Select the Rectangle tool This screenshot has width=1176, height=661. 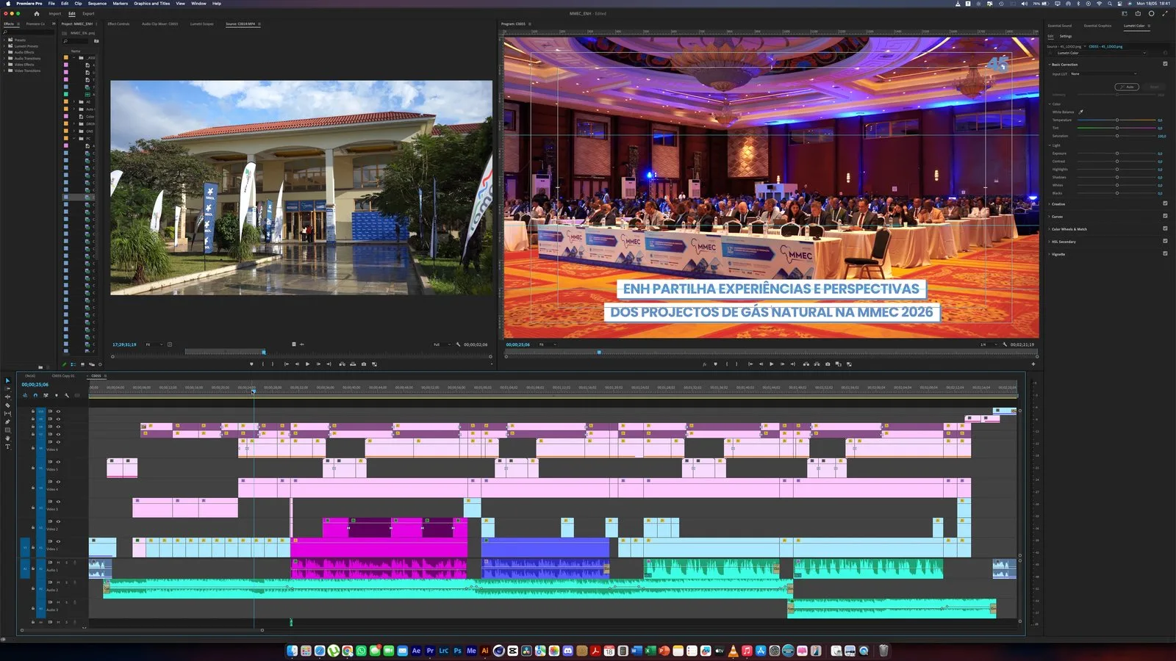click(8, 430)
